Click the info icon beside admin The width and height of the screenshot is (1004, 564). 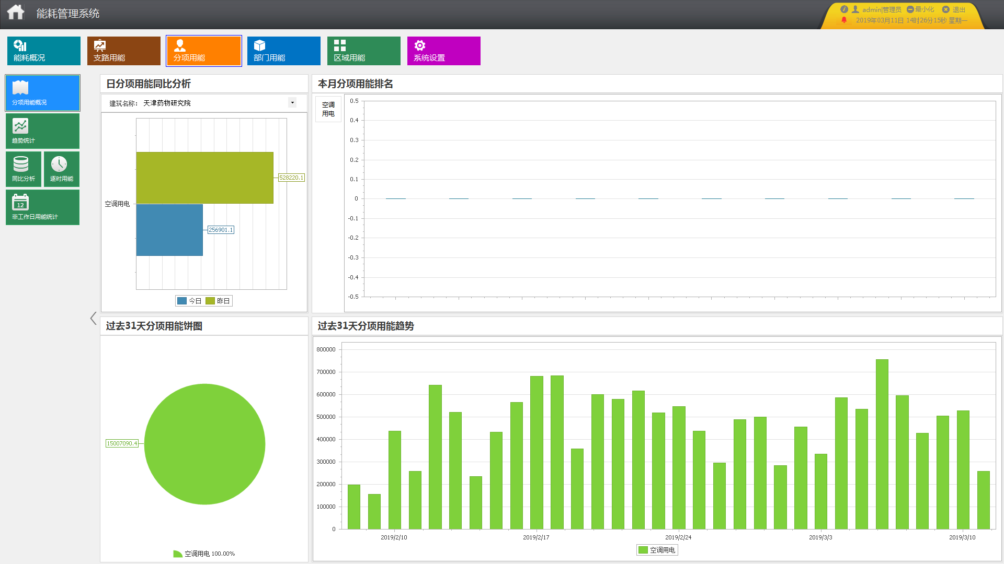click(x=844, y=9)
